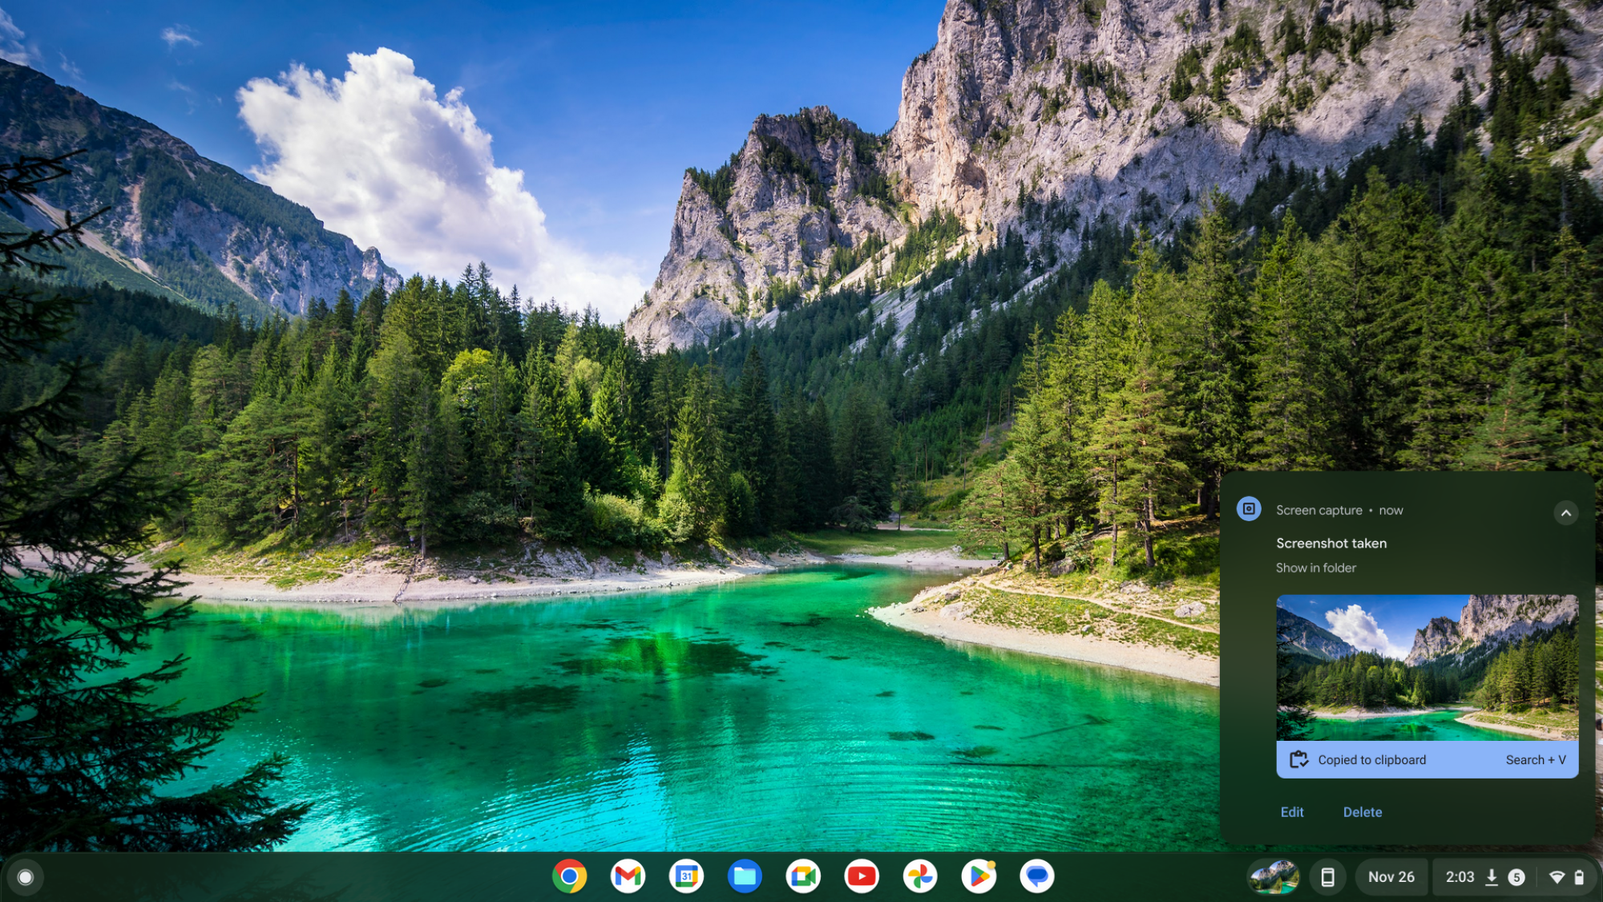Open YouTube from the shelf

click(x=862, y=876)
